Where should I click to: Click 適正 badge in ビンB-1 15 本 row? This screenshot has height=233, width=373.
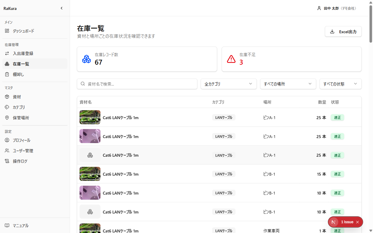click(x=337, y=174)
